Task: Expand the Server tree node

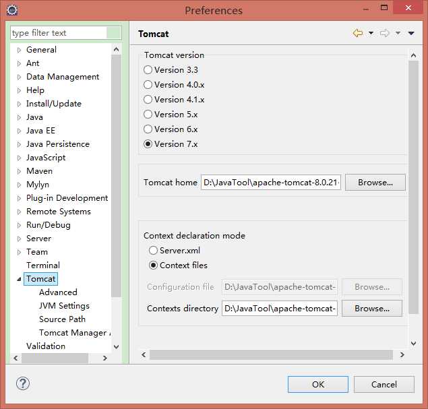Action: (x=19, y=239)
